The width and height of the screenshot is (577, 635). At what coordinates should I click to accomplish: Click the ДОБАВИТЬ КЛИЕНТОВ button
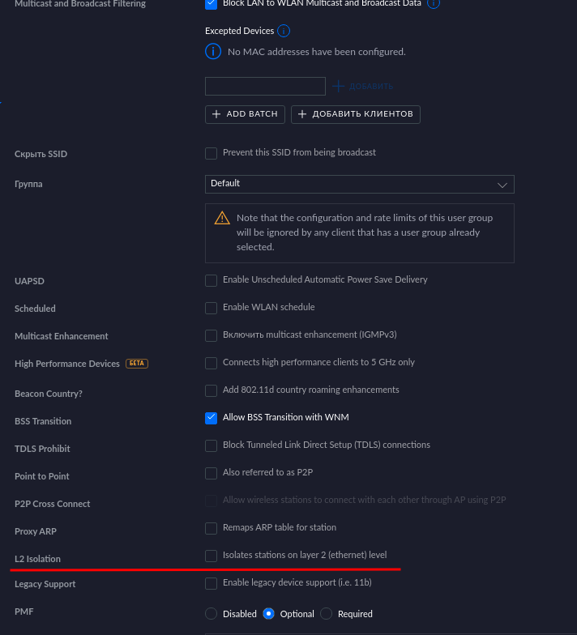(356, 114)
